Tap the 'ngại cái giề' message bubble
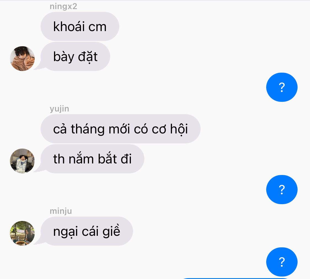310x279 pixels. pos(87,231)
